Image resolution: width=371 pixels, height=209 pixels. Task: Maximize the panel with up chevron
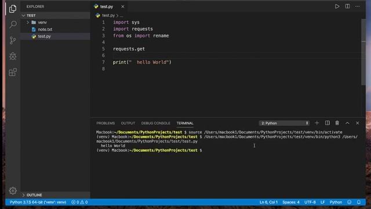347,123
